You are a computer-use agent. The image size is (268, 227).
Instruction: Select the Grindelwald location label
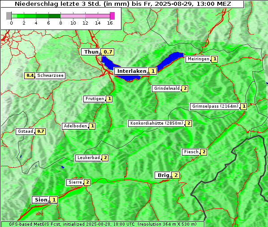click(x=167, y=88)
